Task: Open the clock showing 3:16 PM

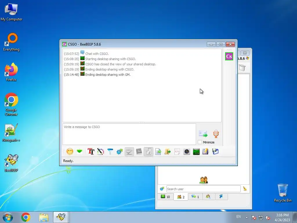Action: [x=282, y=217]
